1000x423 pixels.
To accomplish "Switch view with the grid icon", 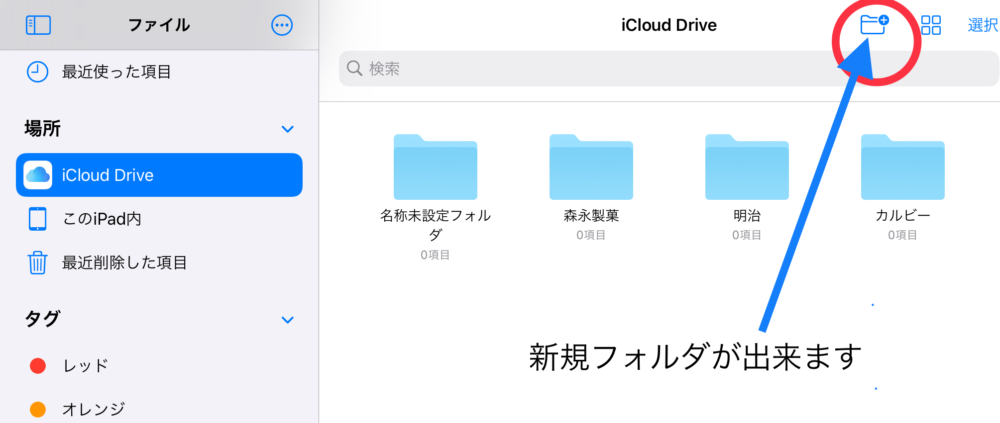I will pos(931,25).
